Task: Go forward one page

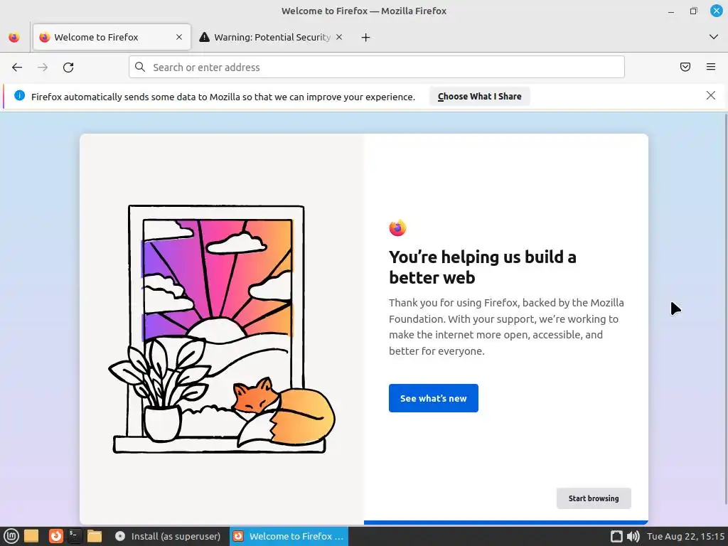Action: pyautogui.click(x=43, y=68)
